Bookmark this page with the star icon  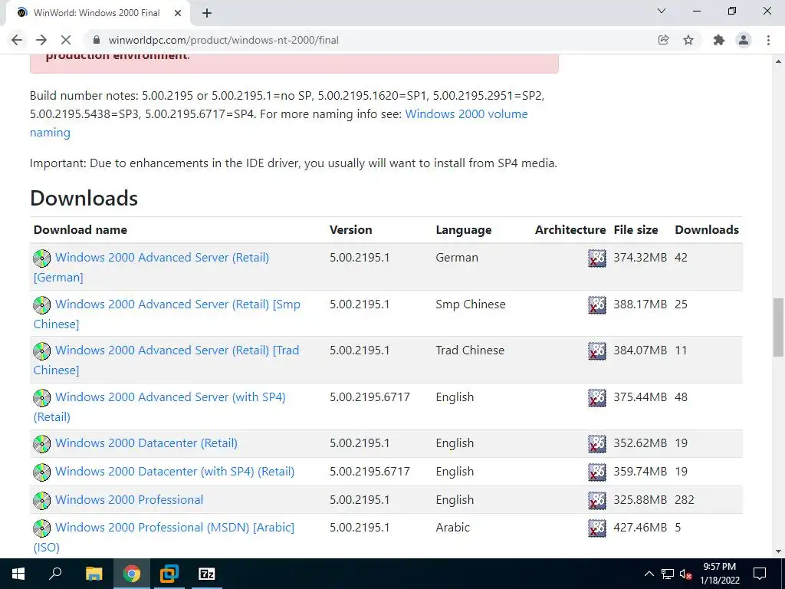pyautogui.click(x=688, y=40)
